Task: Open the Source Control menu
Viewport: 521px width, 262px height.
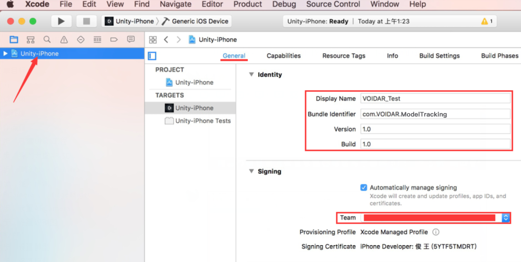Action: 333,4
